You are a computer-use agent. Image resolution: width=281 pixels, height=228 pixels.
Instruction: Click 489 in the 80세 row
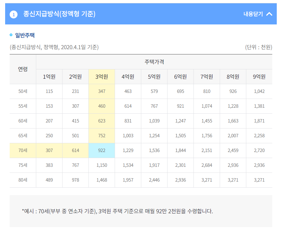(49, 180)
